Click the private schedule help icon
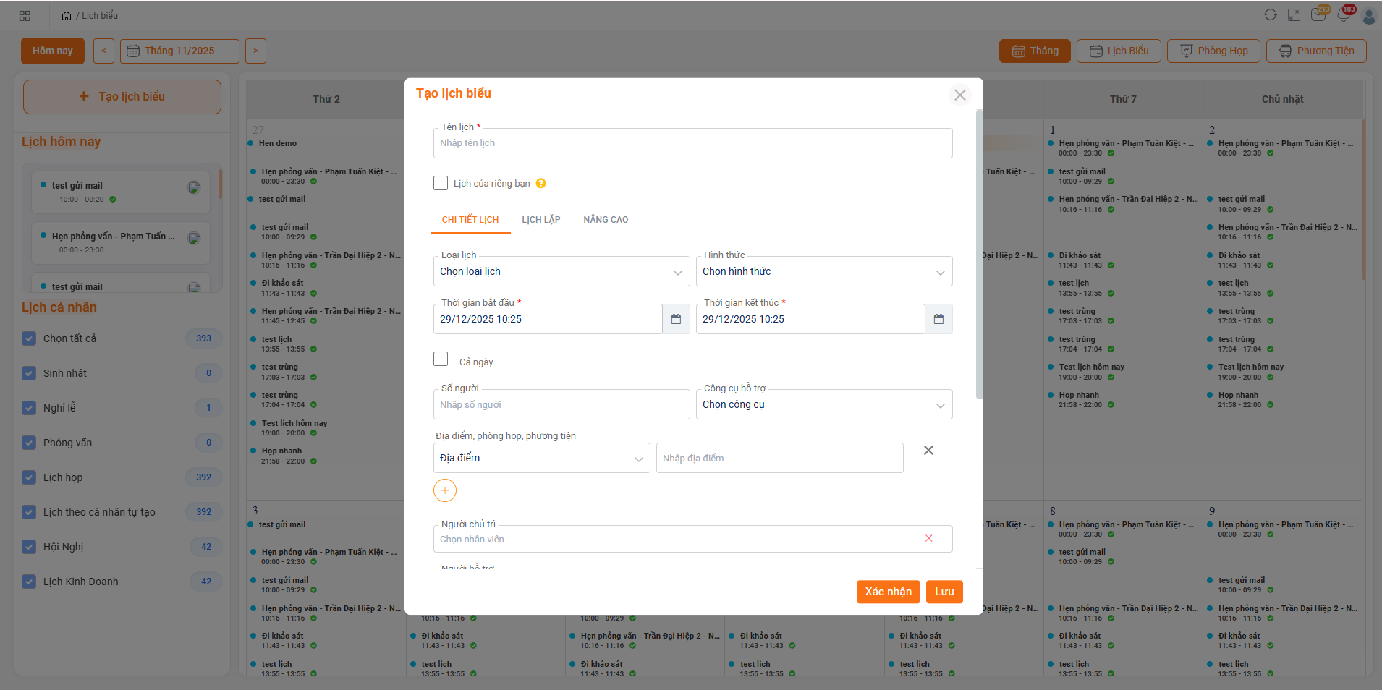 coord(541,184)
